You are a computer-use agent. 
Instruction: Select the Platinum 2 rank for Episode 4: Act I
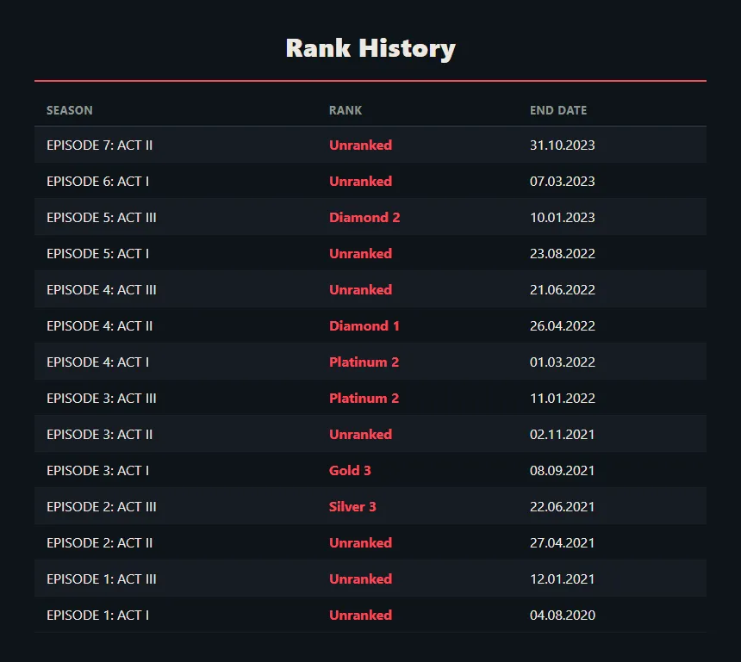click(364, 362)
